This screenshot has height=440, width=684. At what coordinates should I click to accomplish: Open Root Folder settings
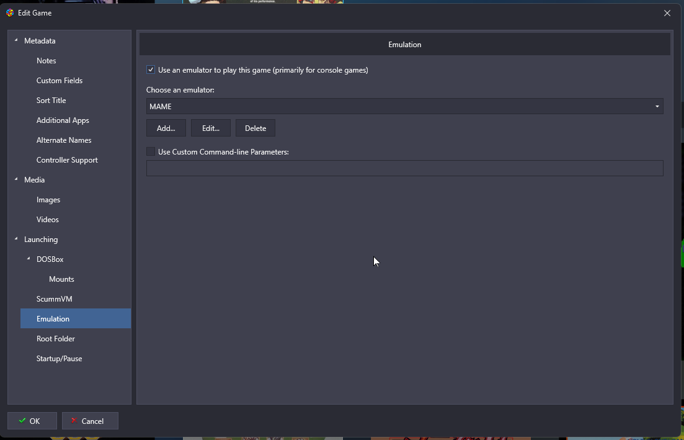[55, 339]
